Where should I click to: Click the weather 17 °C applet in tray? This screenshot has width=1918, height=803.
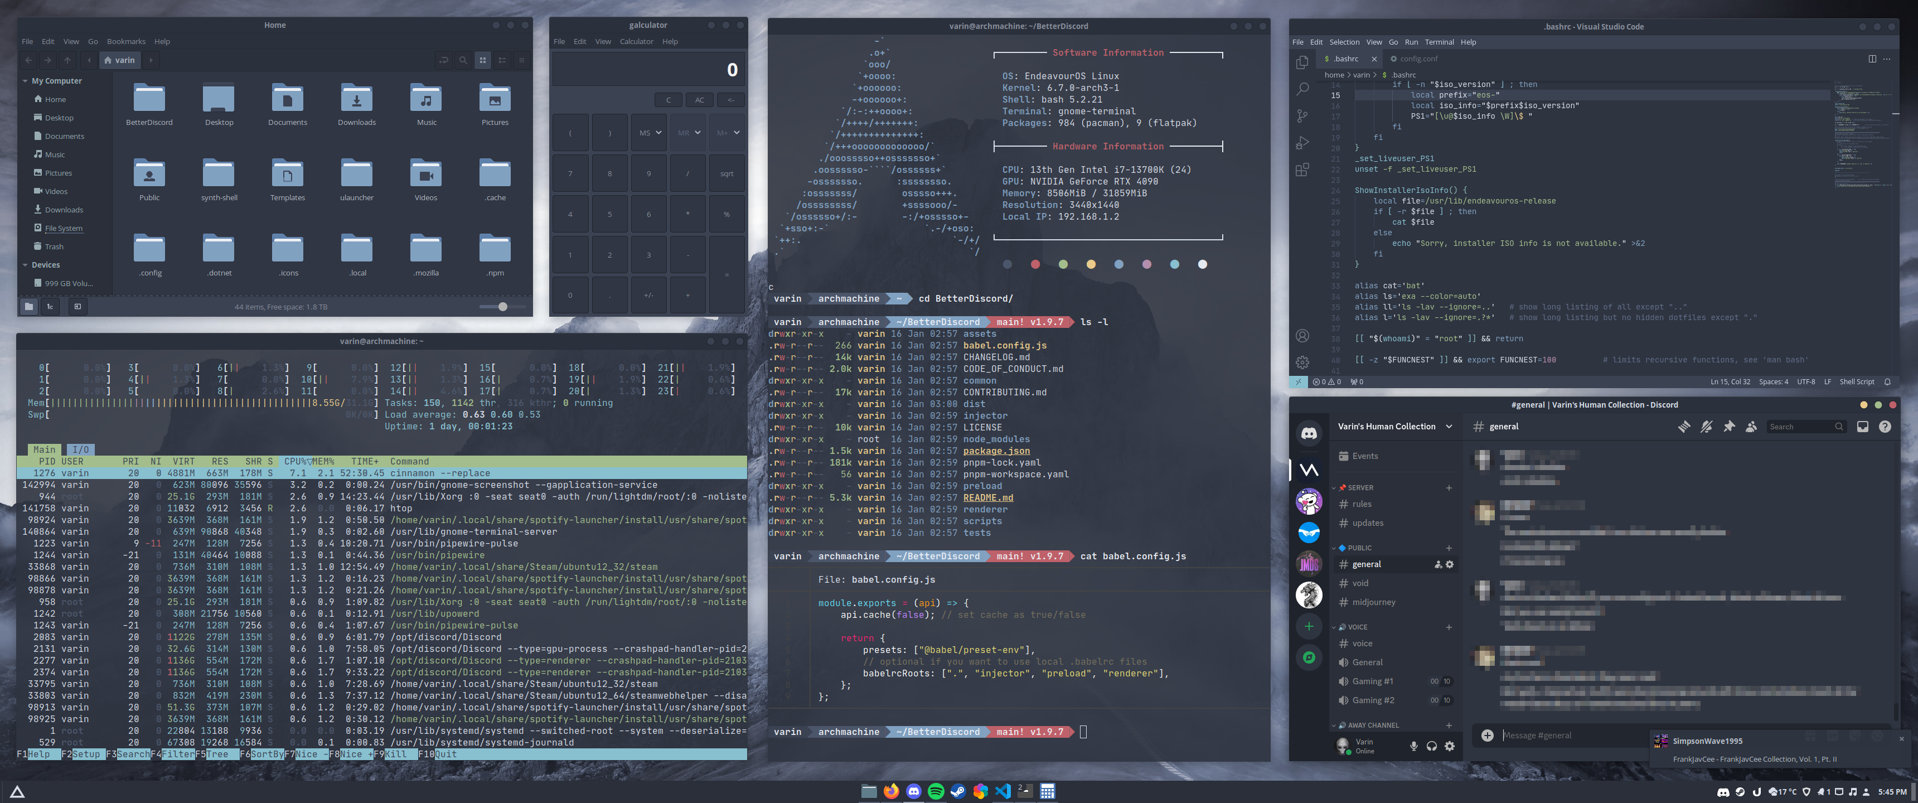click(x=1783, y=792)
